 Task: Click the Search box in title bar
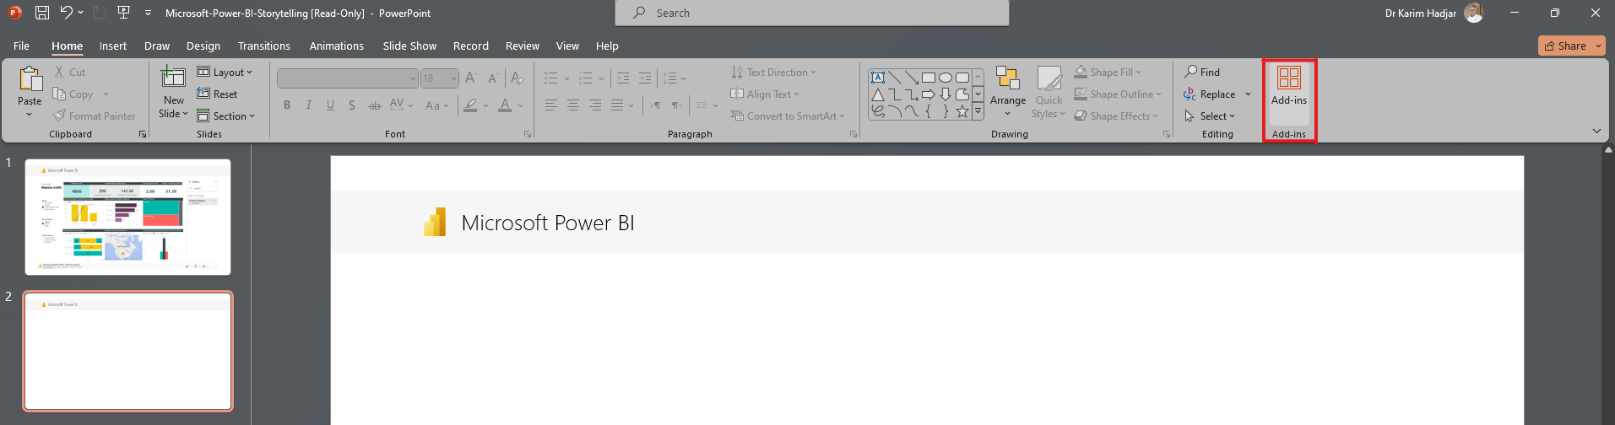coord(812,13)
